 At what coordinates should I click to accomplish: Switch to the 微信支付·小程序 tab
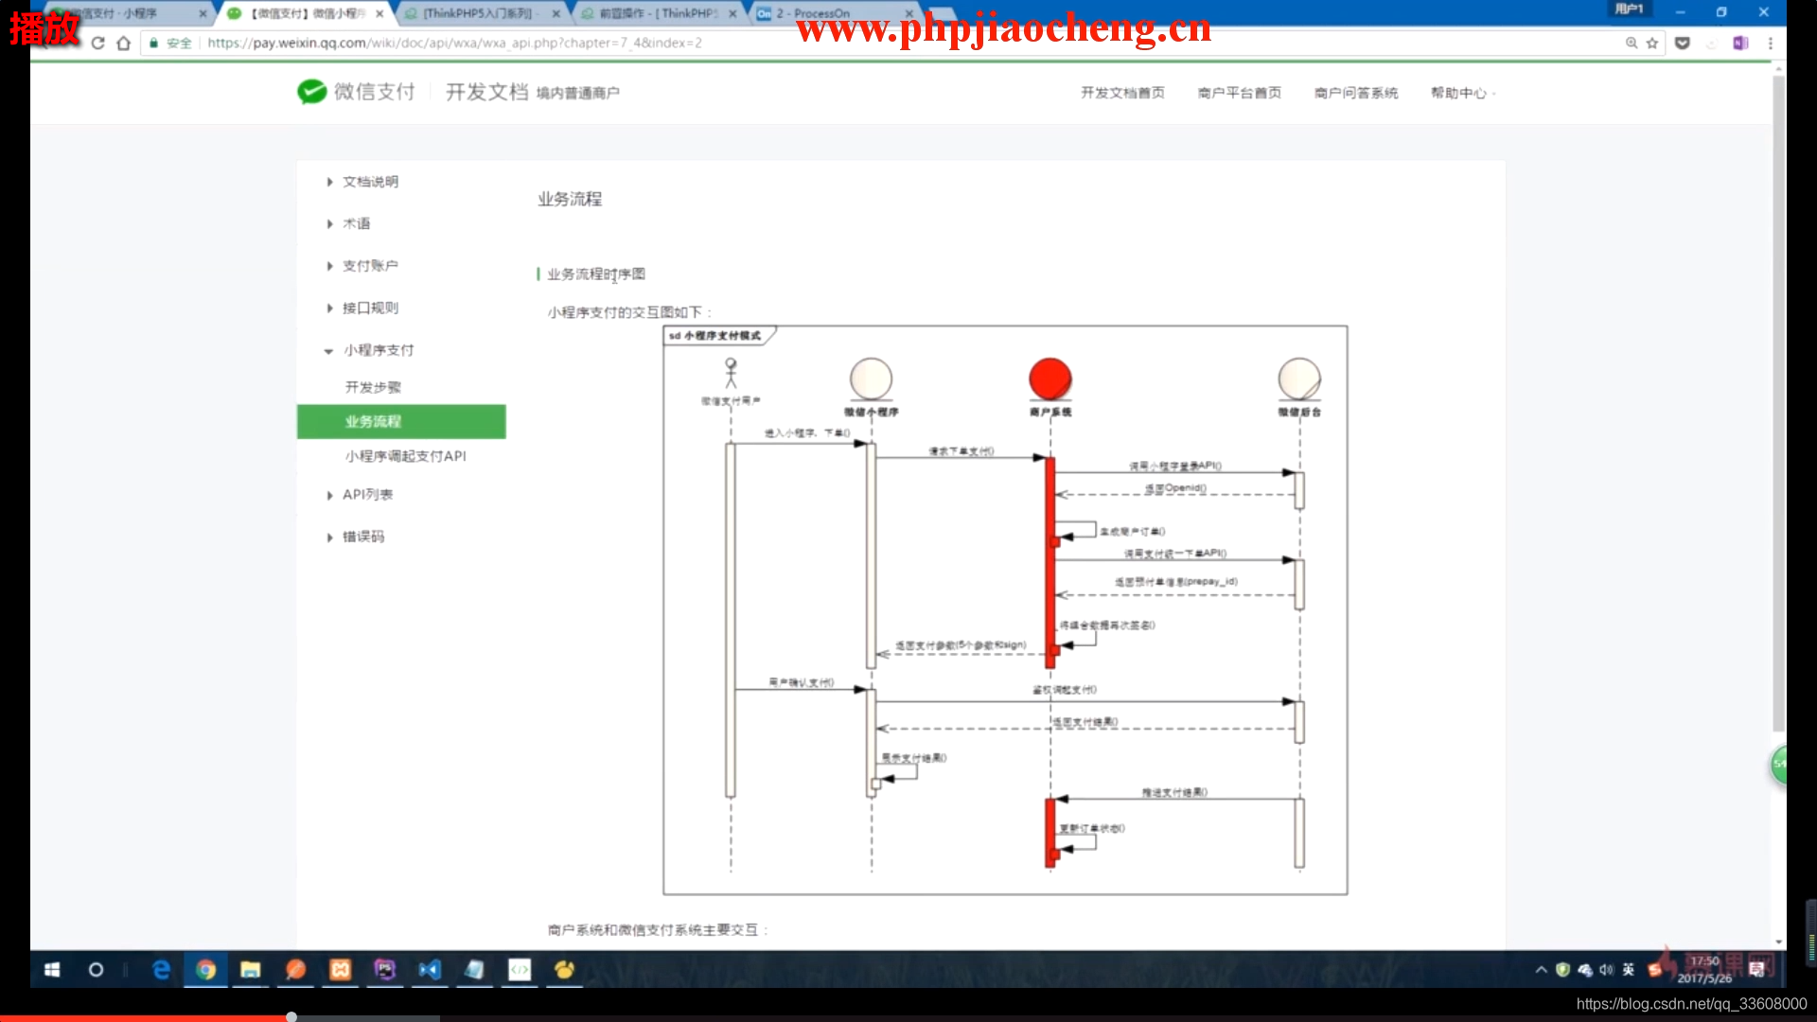[x=123, y=13]
